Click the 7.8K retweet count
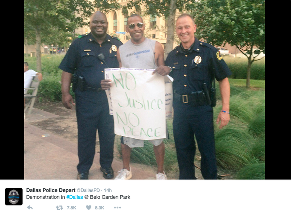 (72, 208)
